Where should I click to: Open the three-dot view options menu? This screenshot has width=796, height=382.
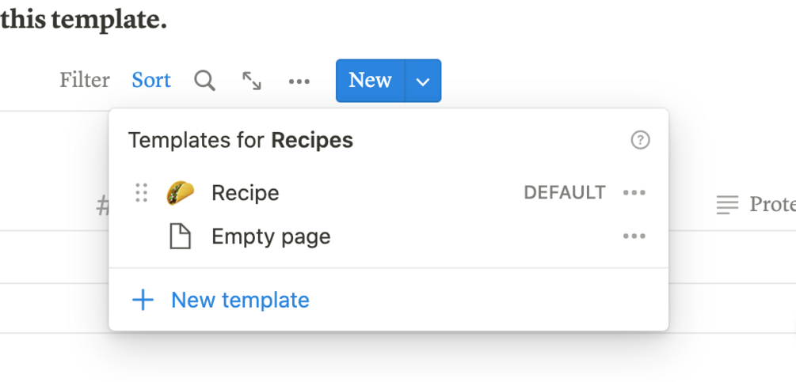[x=299, y=81]
